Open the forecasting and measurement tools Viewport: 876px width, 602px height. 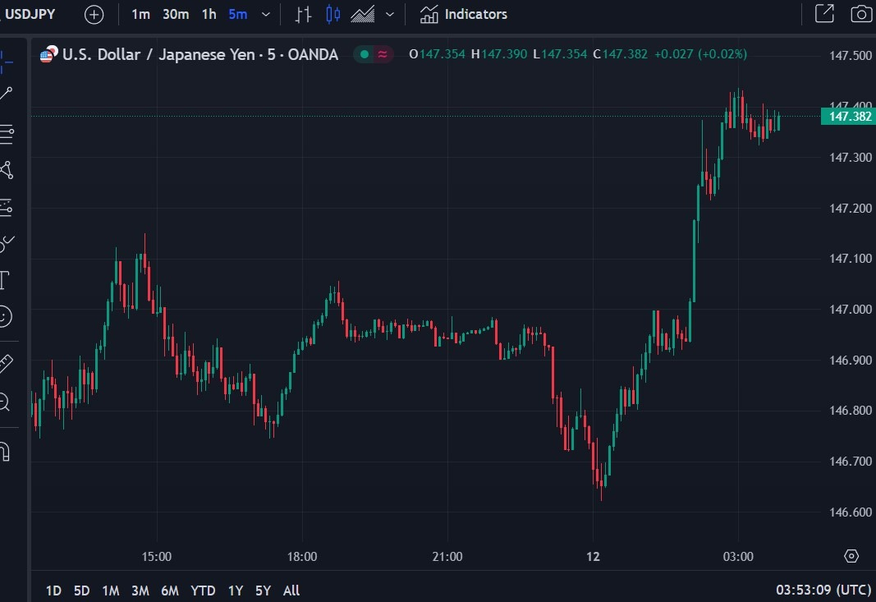pos(6,208)
